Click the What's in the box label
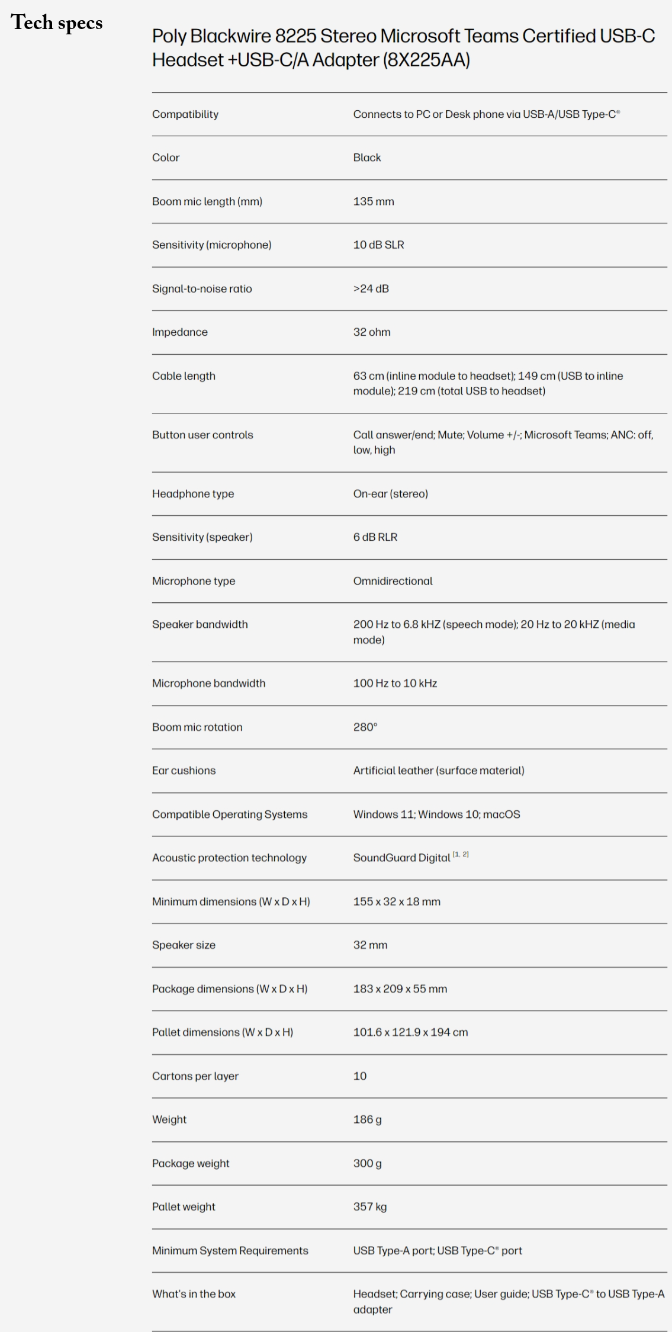 pos(194,1294)
